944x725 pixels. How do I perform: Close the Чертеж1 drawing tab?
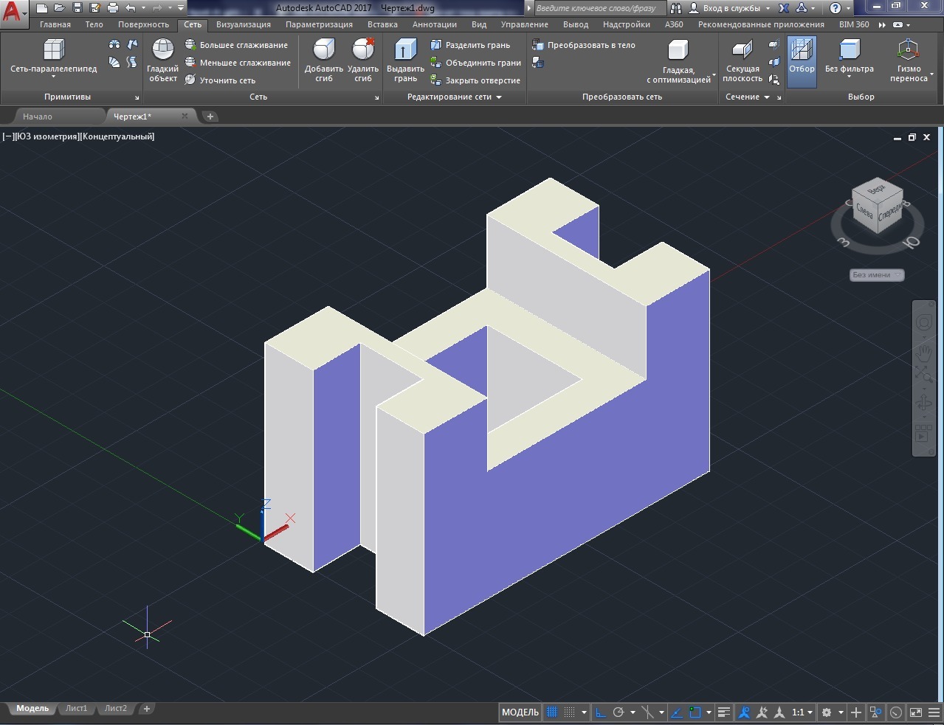pyautogui.click(x=185, y=117)
